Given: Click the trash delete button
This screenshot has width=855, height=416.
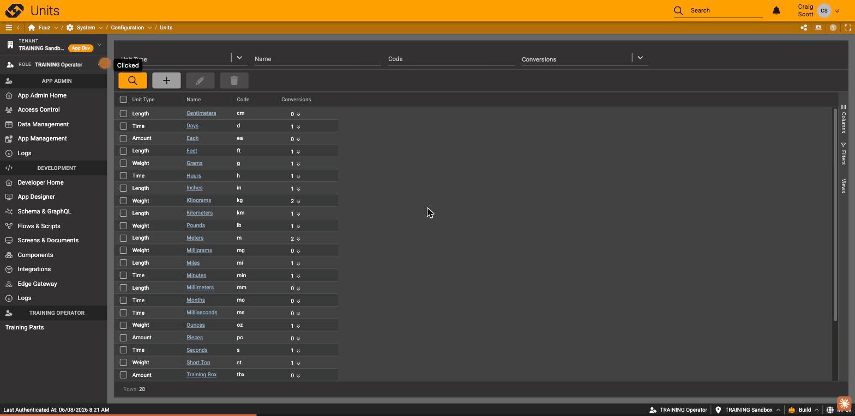Looking at the screenshot, I should click(x=234, y=81).
